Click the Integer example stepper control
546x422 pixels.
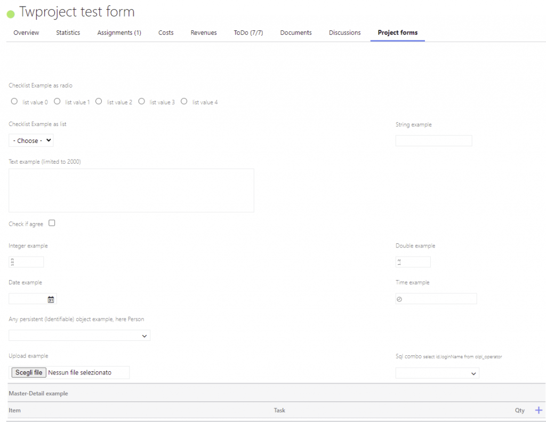12,261
